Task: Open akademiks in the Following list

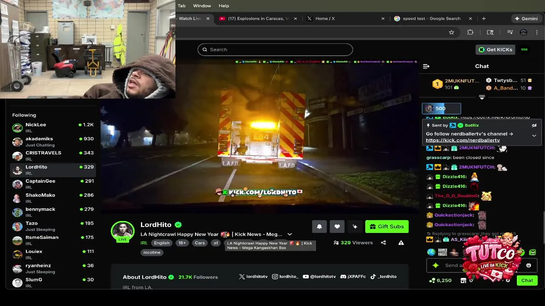Action: [53, 142]
